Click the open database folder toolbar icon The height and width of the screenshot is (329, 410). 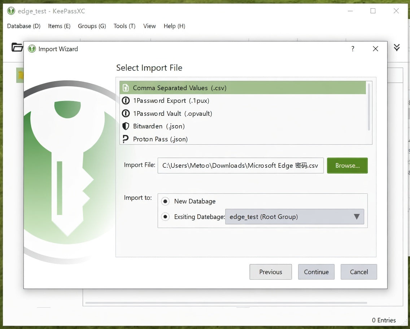[17, 47]
